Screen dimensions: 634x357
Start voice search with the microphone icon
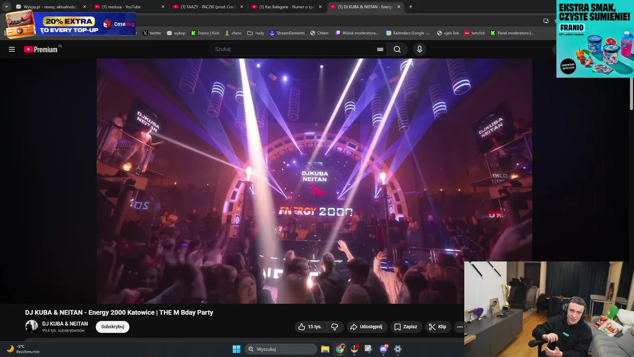(x=420, y=49)
